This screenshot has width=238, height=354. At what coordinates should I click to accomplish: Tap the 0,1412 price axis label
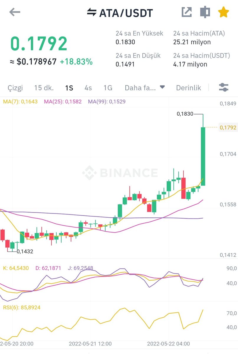[x=228, y=255]
